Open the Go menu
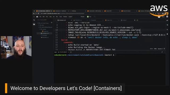The width and height of the screenshot is (170, 95). click(54, 17)
